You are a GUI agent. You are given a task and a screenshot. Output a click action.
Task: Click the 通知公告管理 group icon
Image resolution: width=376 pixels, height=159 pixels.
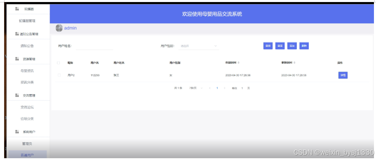17,34
